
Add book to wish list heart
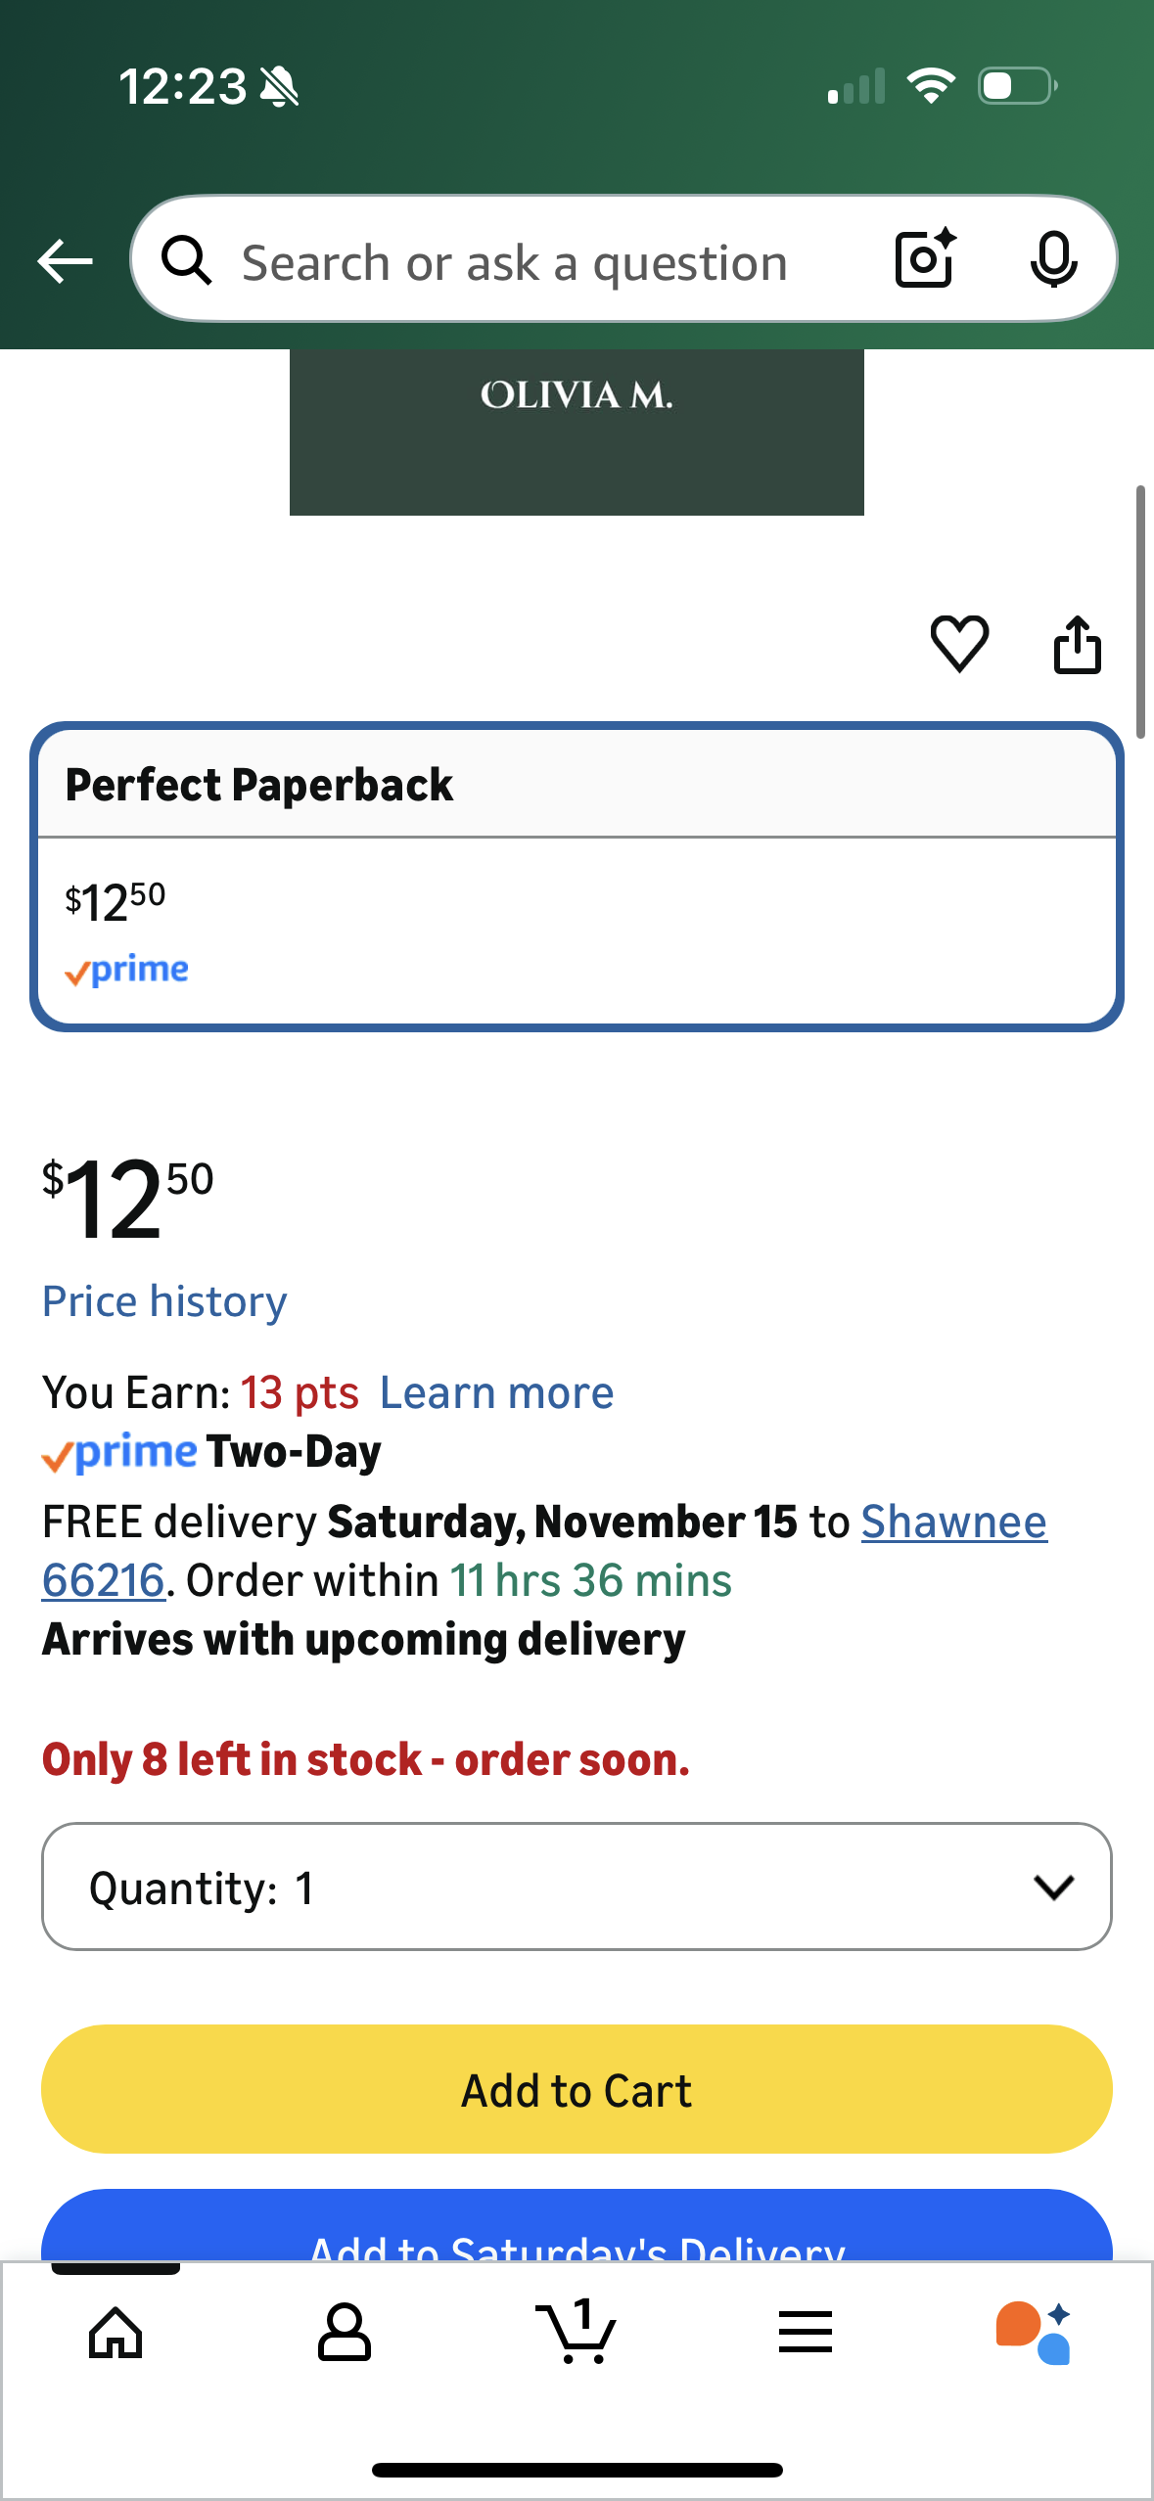pos(959,644)
